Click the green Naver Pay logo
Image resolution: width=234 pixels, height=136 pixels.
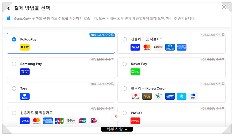pyautogui.click(x=135, y=72)
